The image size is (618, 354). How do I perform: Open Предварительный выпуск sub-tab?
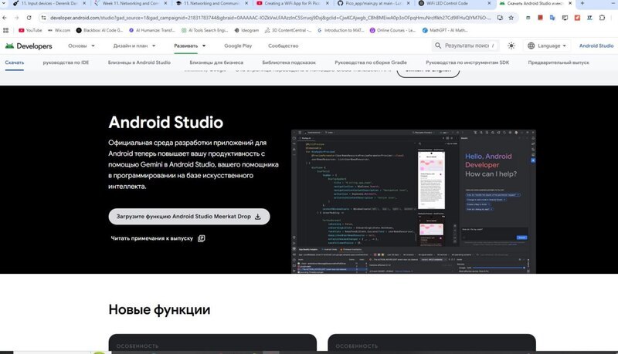pos(559,62)
